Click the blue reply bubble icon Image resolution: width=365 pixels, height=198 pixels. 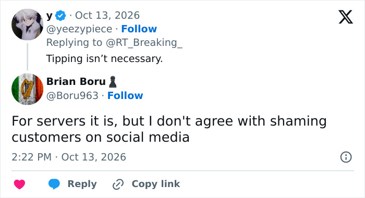tap(54, 184)
